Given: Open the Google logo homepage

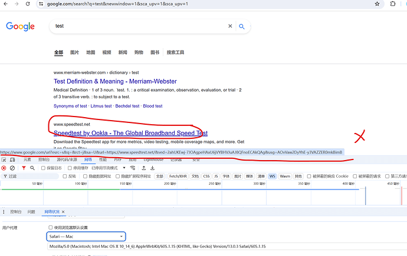Looking at the screenshot, I should 20,26.
